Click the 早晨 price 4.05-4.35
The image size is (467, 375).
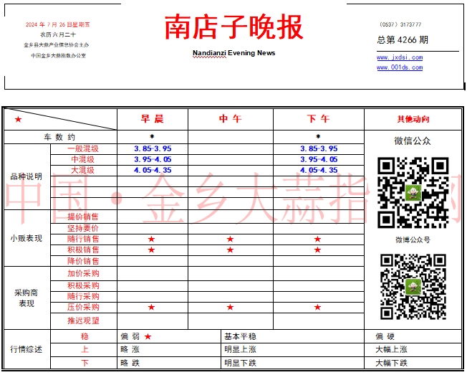(153, 170)
